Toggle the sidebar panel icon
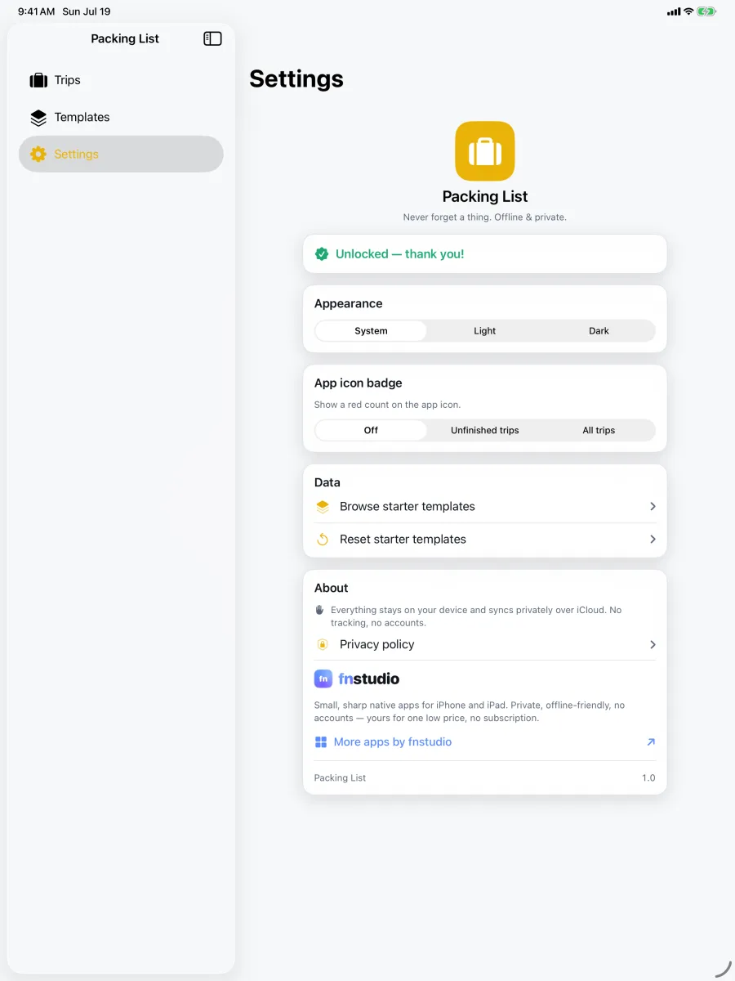Image resolution: width=735 pixels, height=981 pixels. 212,38
